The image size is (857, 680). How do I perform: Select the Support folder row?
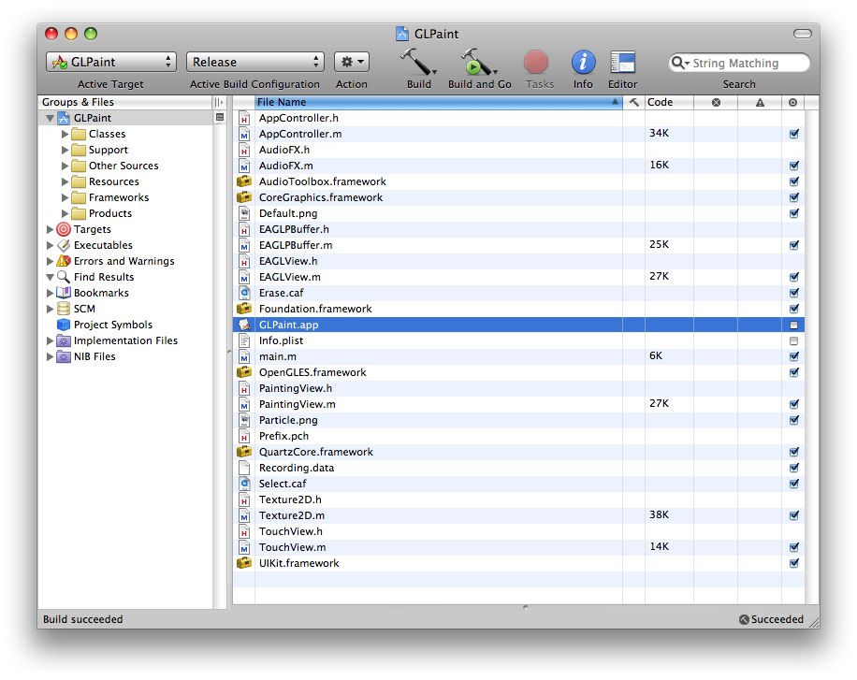tap(124, 150)
